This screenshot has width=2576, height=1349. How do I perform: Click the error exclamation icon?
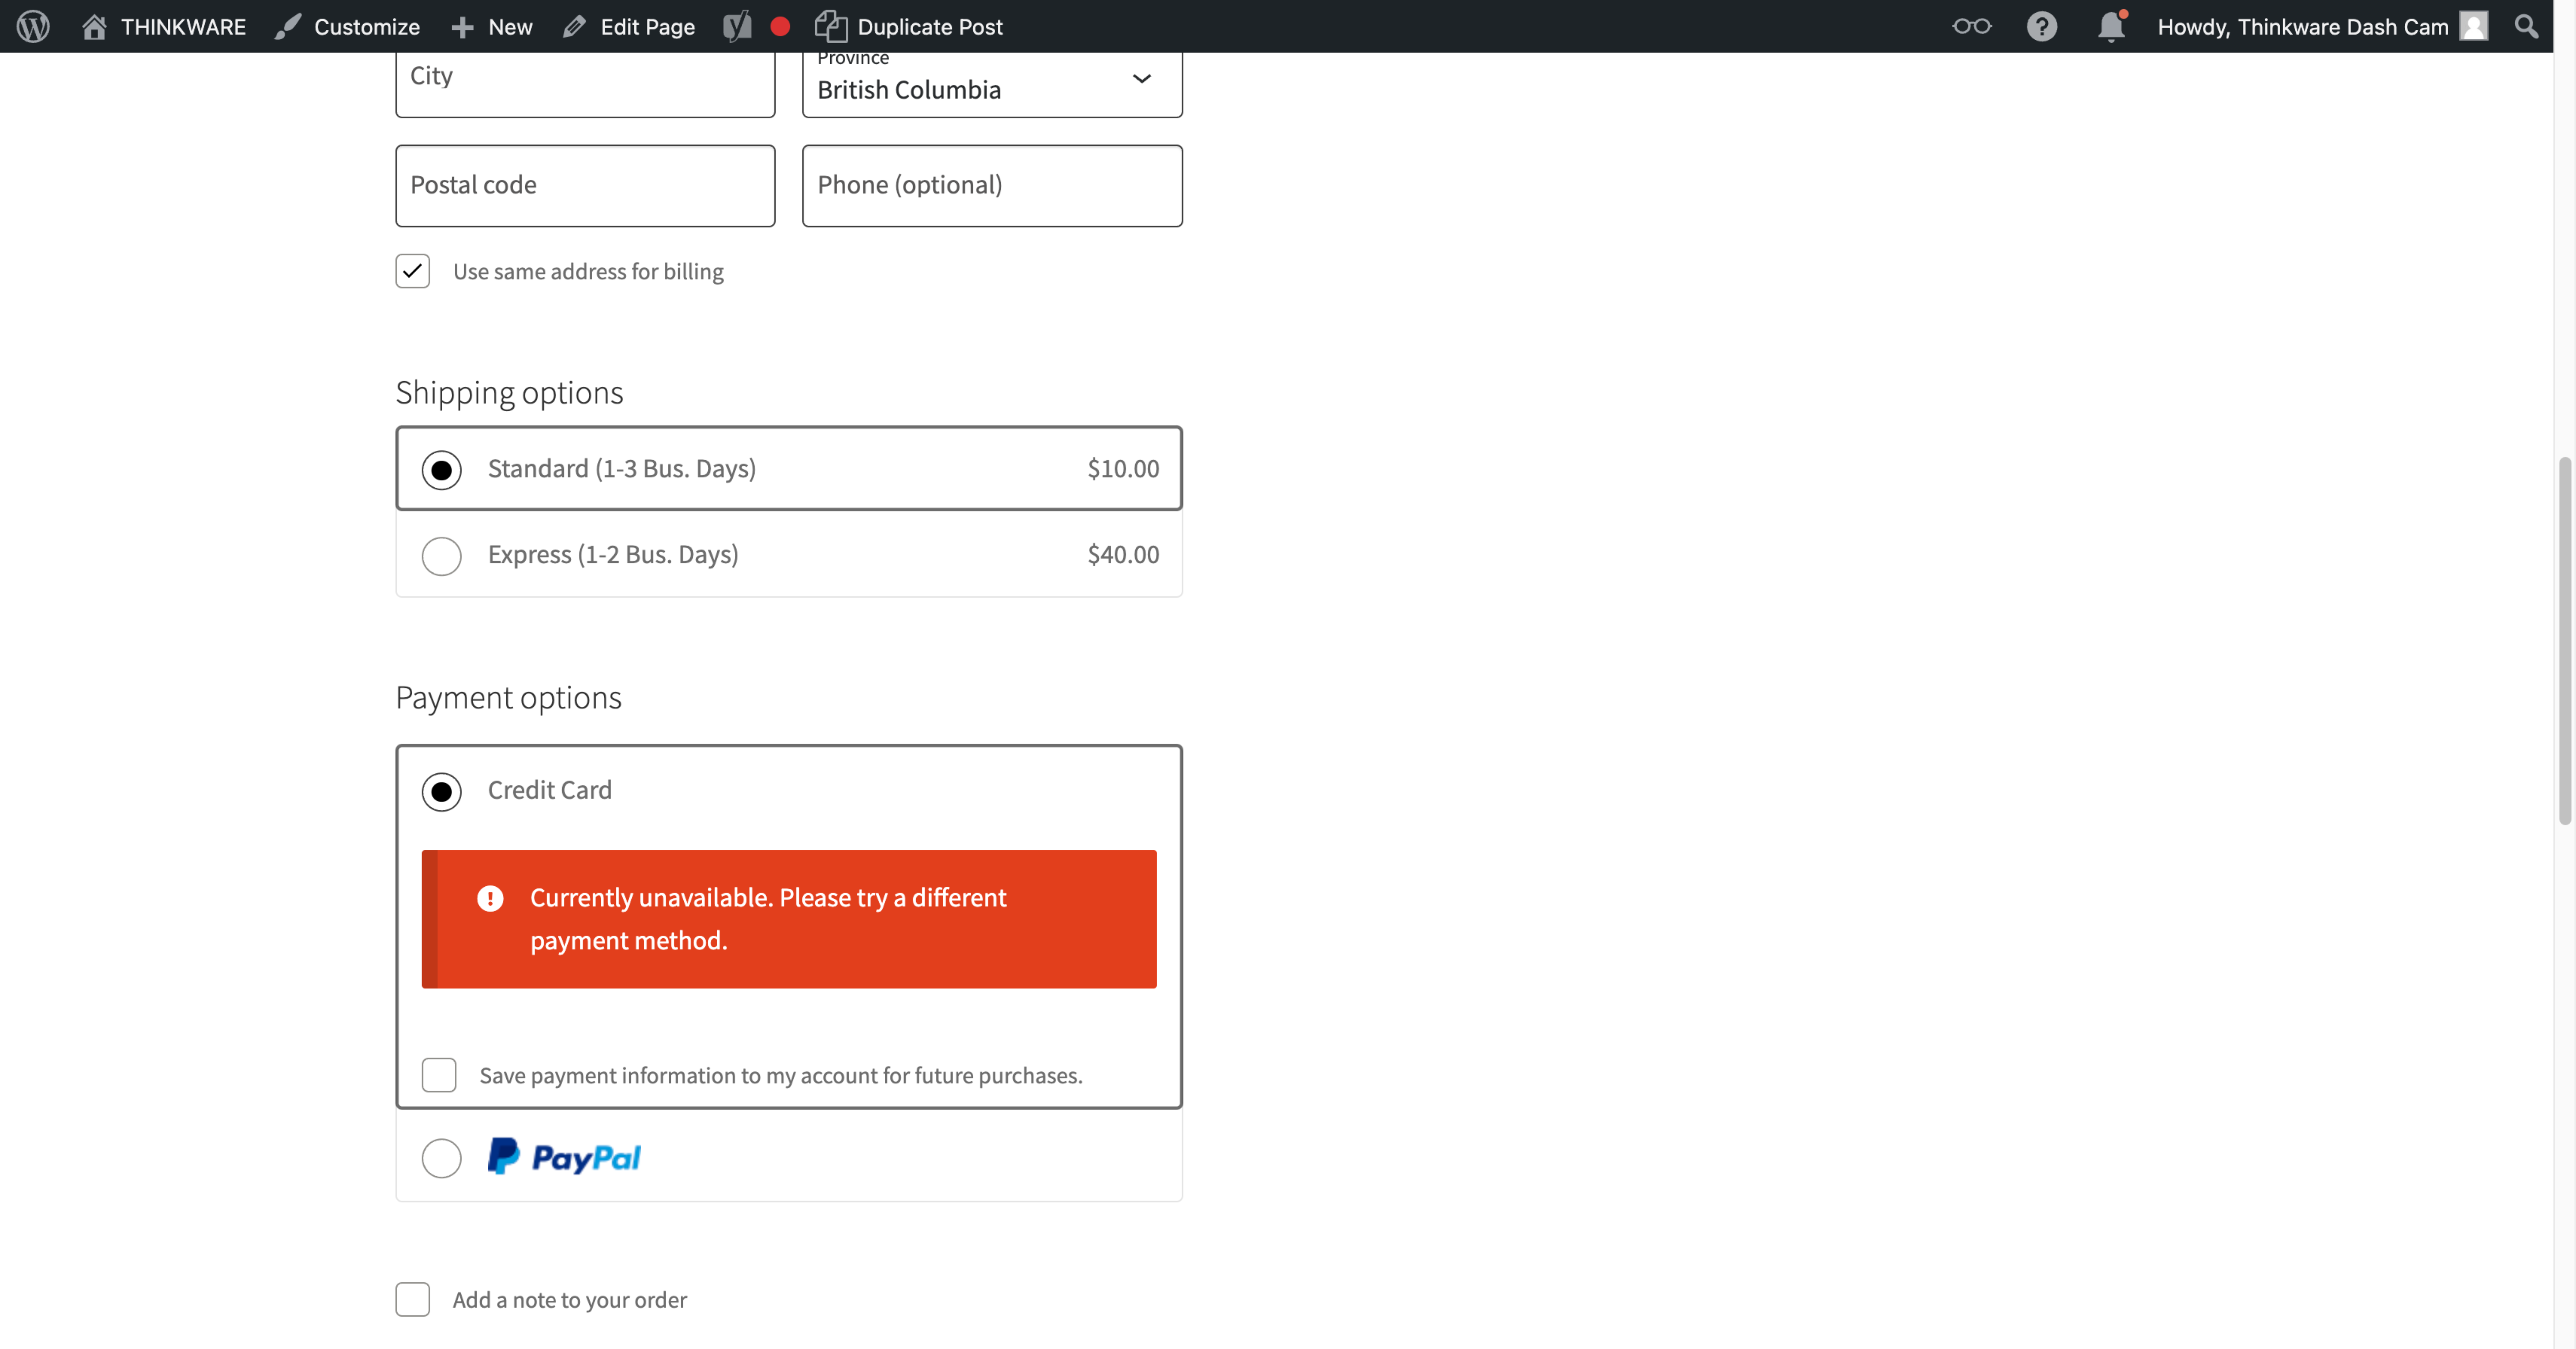point(490,898)
